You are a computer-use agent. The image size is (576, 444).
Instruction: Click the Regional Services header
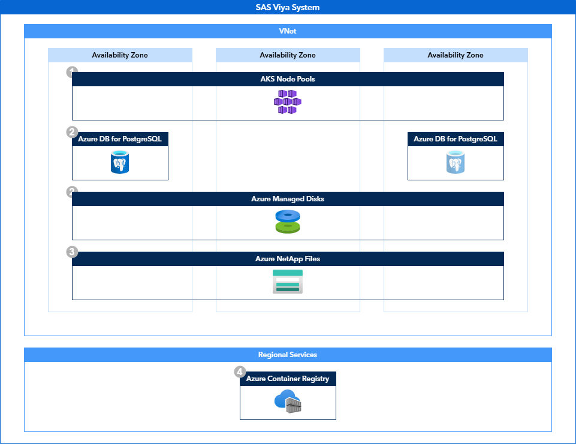coord(288,355)
